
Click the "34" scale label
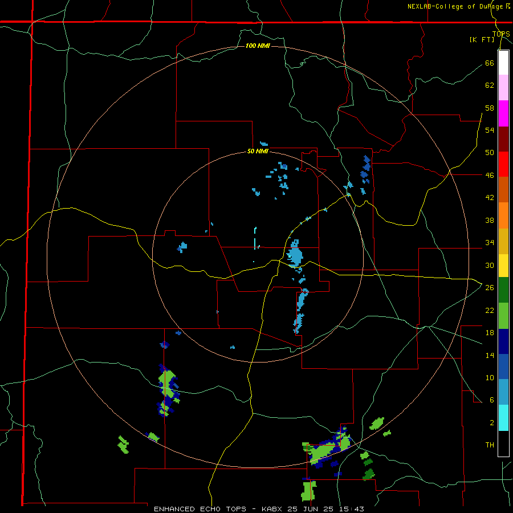490,243
